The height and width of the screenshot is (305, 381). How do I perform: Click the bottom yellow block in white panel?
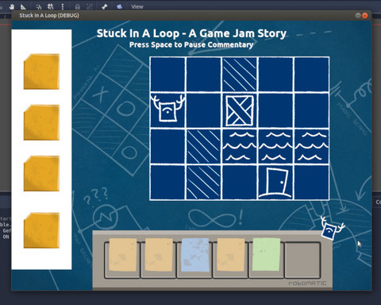click(41, 230)
